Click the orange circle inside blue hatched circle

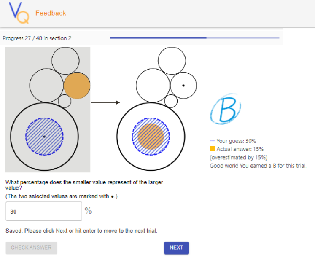151,137
